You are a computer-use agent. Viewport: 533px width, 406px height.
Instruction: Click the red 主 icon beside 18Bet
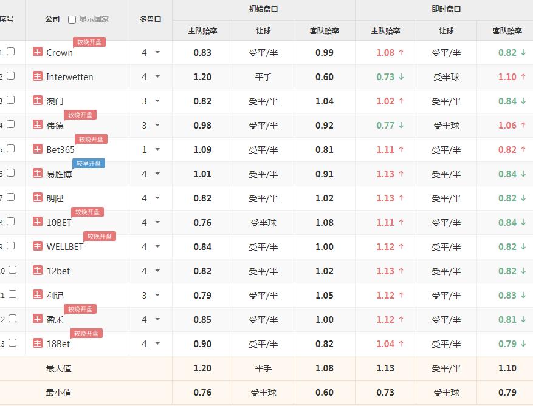coord(38,343)
